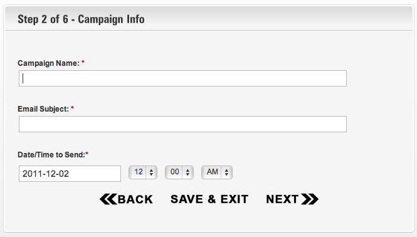Click into the Email Subject field

click(182, 124)
